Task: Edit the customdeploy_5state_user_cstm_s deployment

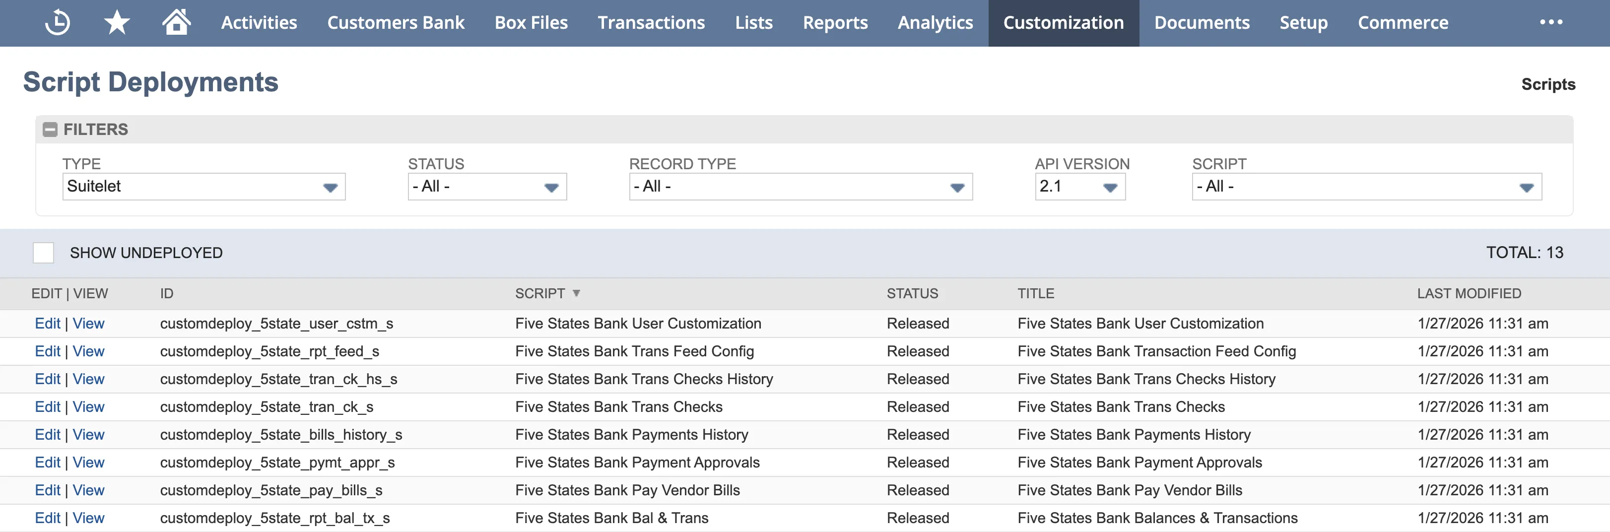Action: (x=48, y=324)
